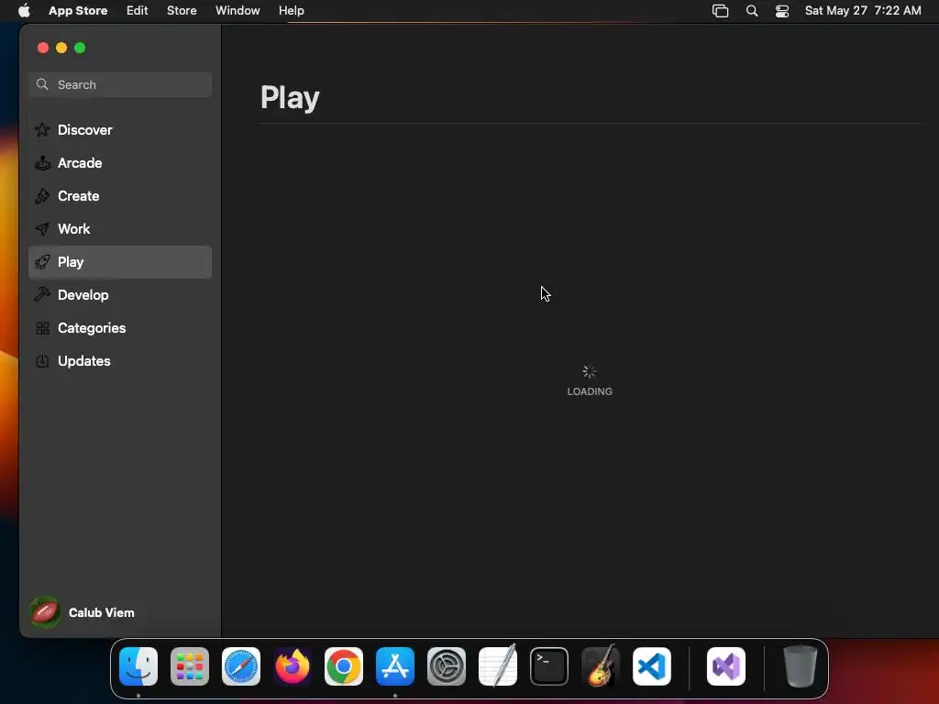
Task: Open the Develop hammer icon
Action: [42, 294]
